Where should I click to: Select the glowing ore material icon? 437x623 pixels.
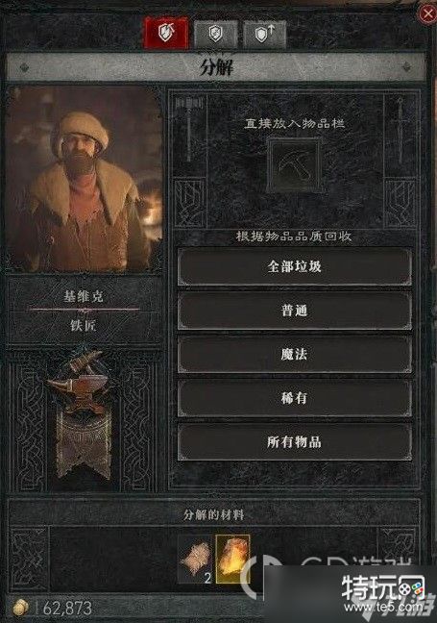pyautogui.click(x=233, y=559)
